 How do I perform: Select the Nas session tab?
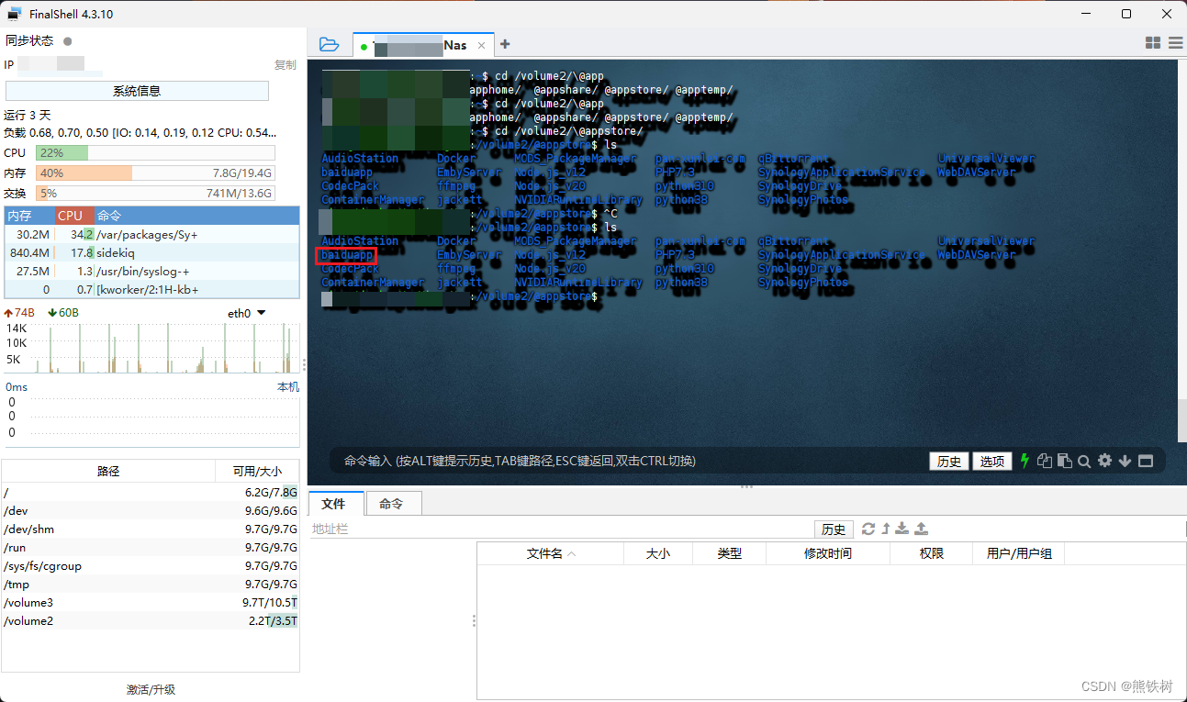point(423,45)
